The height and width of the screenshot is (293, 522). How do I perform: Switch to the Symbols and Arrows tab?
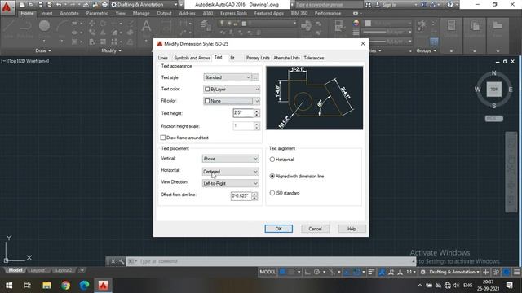click(x=192, y=58)
